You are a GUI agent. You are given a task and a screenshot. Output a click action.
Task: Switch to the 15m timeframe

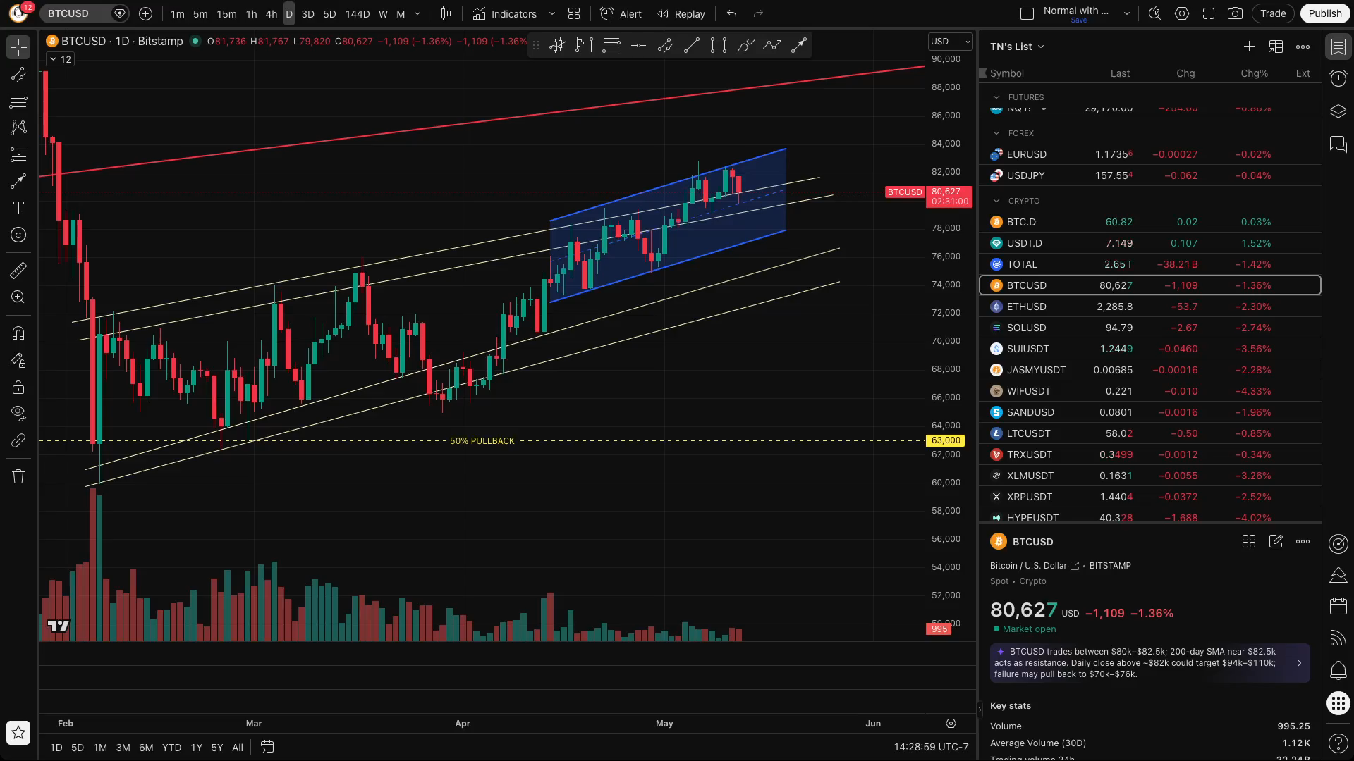point(226,13)
